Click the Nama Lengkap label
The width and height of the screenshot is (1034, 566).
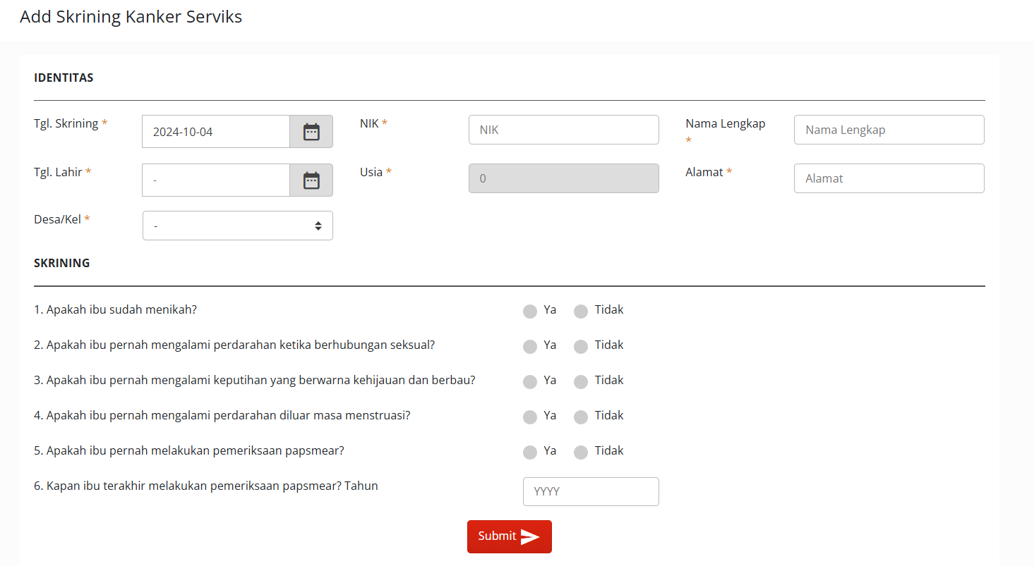(x=726, y=131)
